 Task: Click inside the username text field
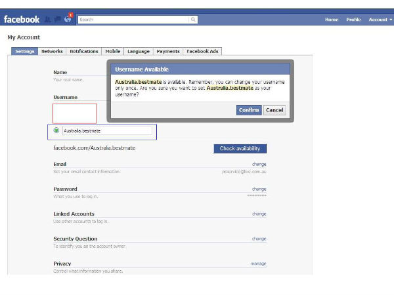(108, 130)
